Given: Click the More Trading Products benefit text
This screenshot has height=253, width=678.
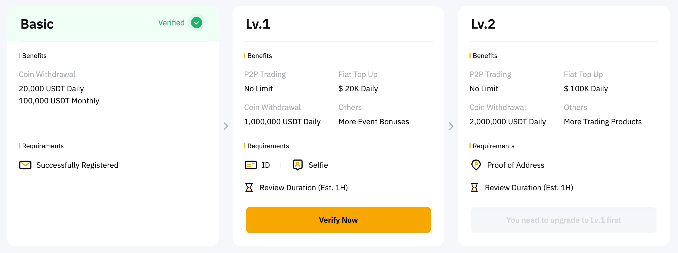Looking at the screenshot, I should click(603, 122).
